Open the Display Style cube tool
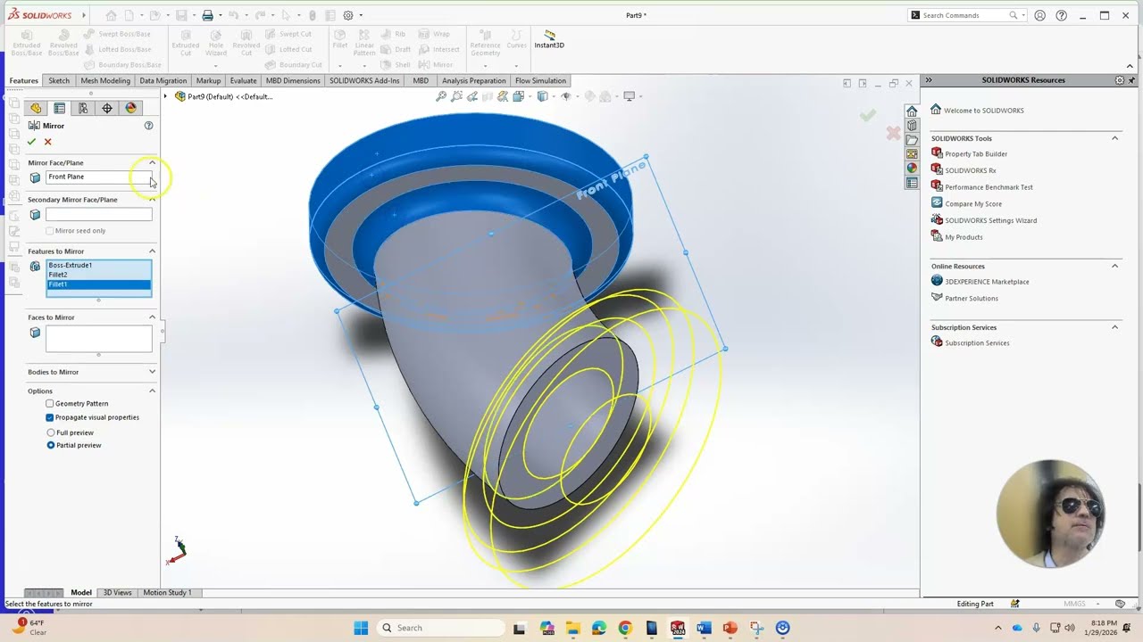The image size is (1143, 642). (x=542, y=96)
